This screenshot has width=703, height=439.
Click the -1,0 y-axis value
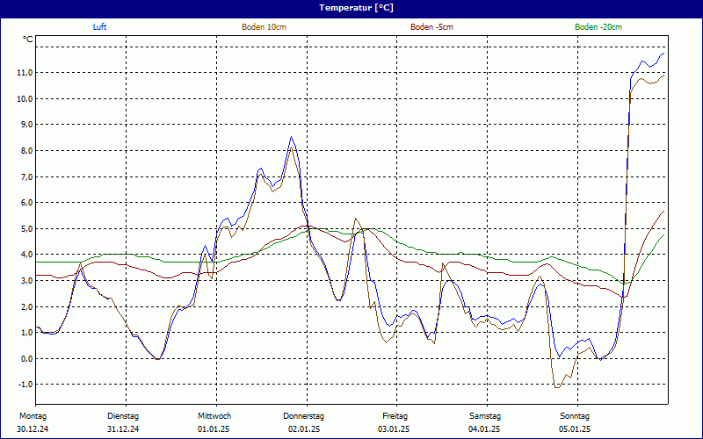[x=25, y=385]
